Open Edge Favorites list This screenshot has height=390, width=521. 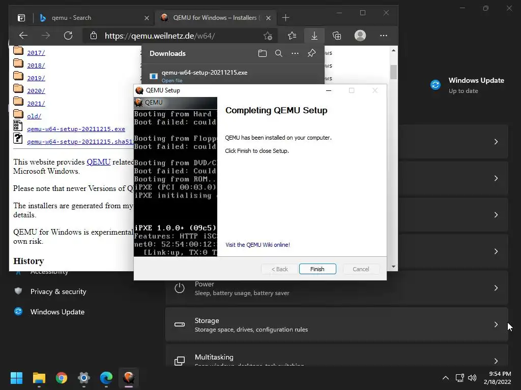click(x=292, y=36)
